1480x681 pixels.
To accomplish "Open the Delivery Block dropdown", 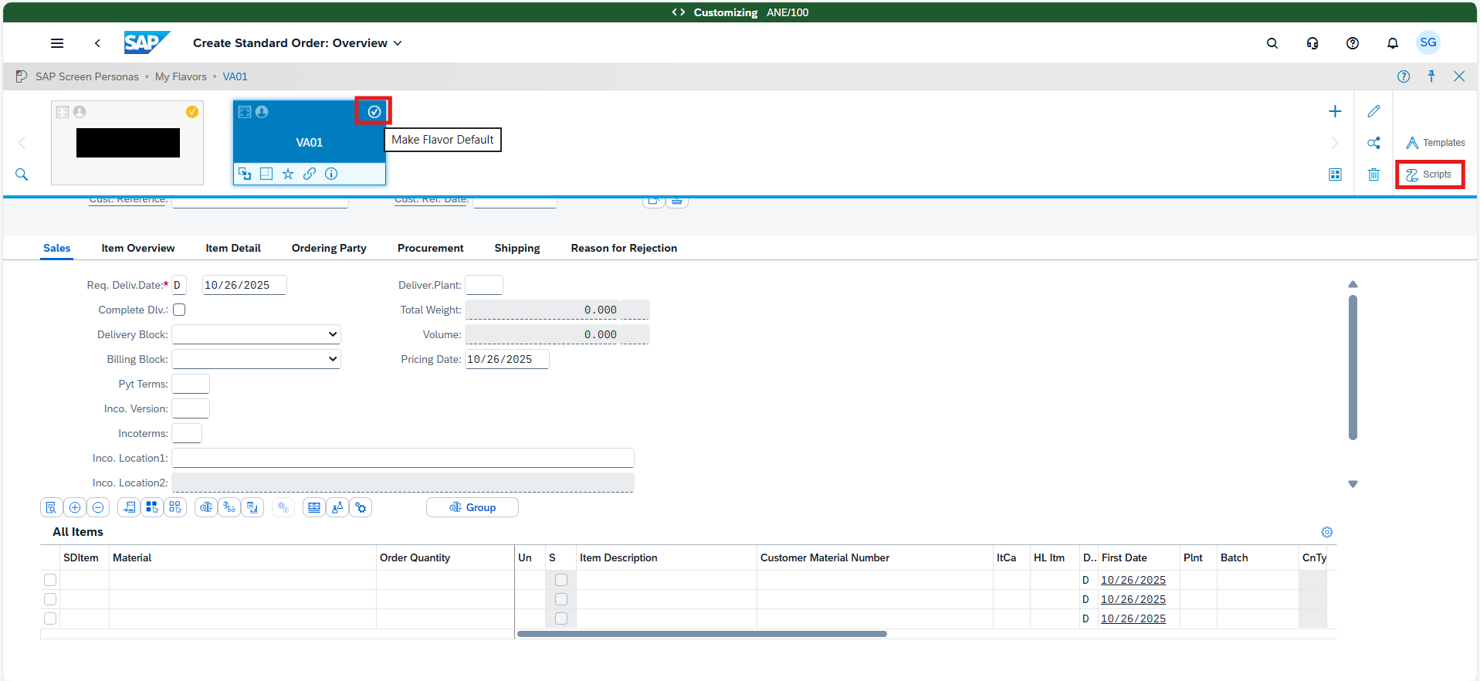I will pos(256,334).
